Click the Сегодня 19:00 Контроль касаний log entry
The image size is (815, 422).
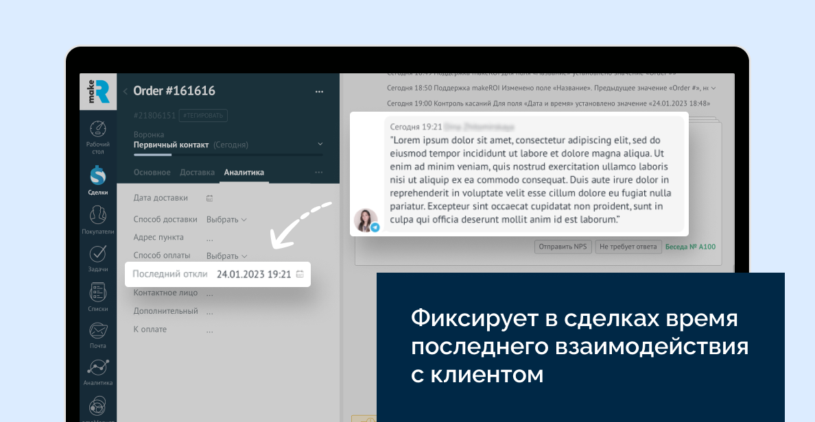tap(548, 103)
